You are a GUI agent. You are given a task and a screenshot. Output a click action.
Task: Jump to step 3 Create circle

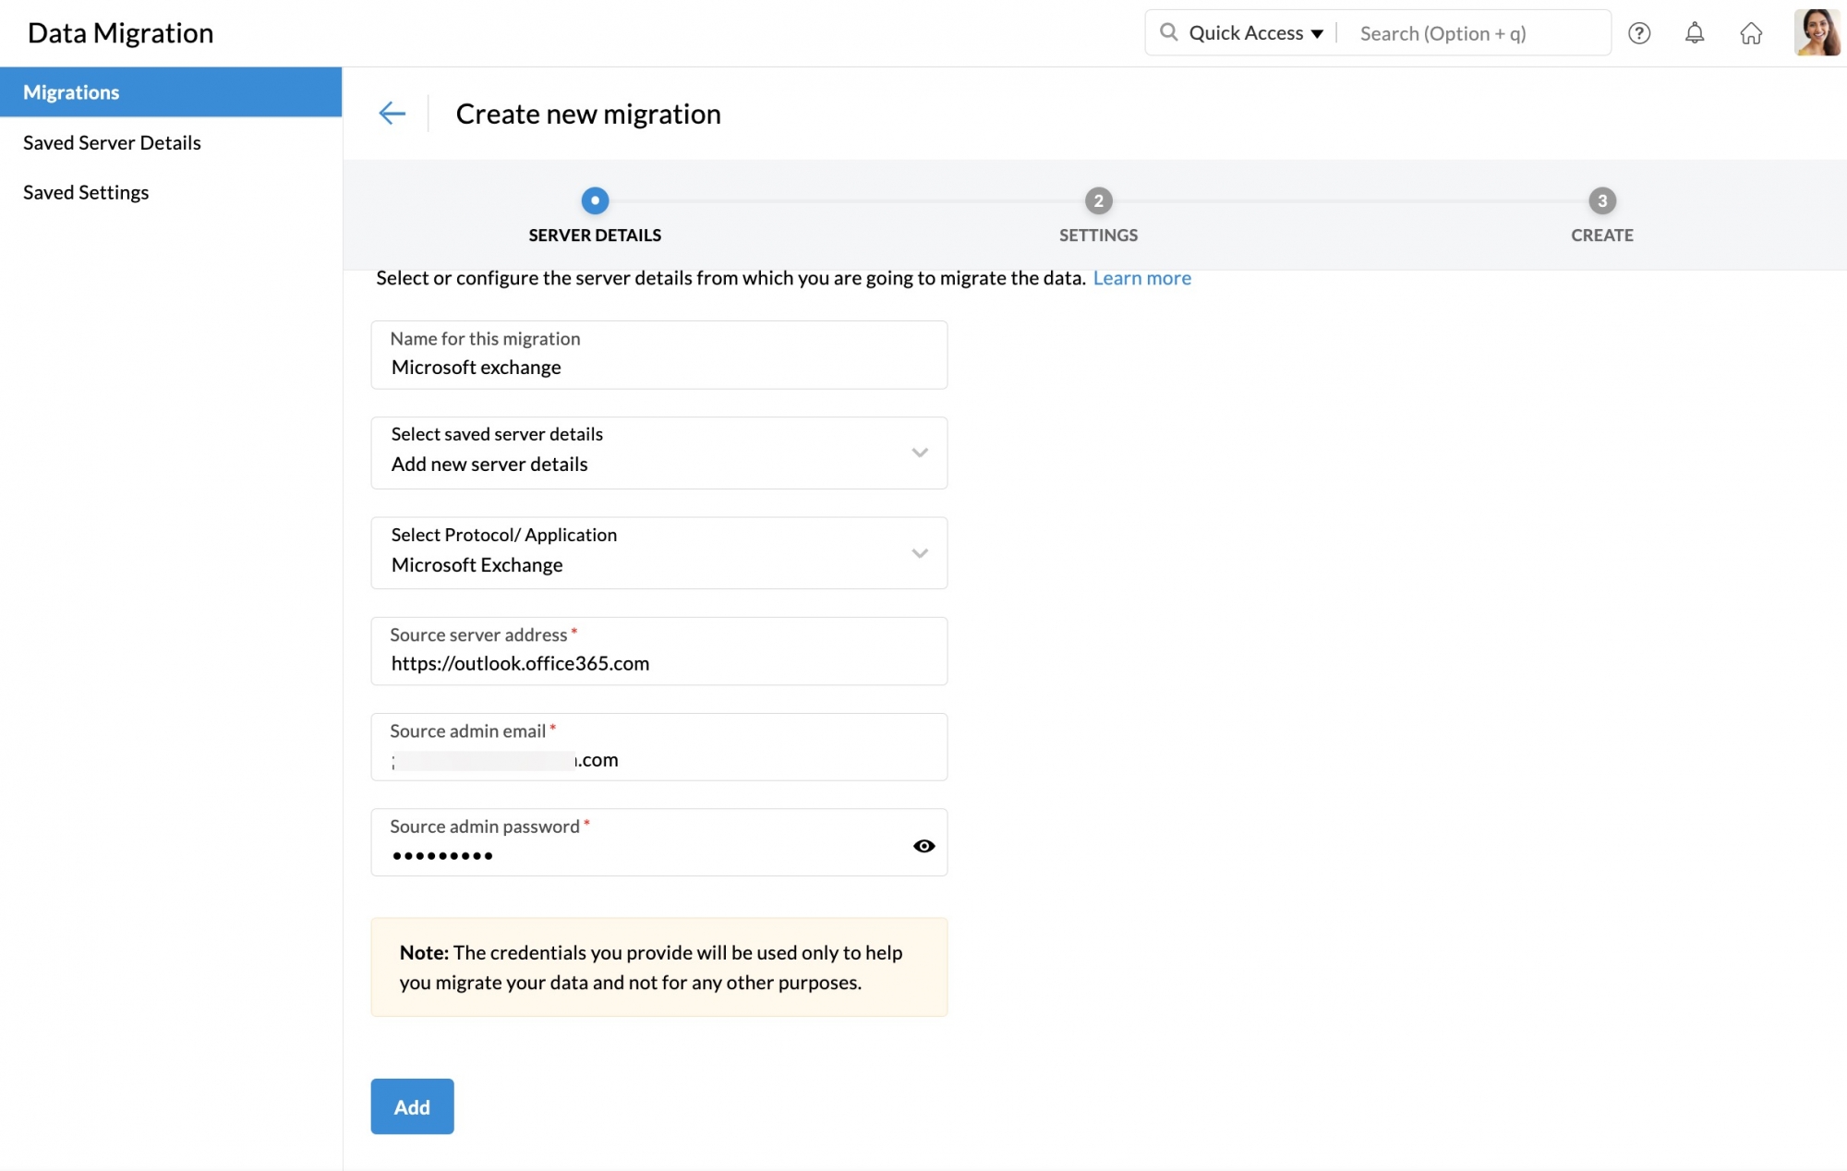[1601, 200]
